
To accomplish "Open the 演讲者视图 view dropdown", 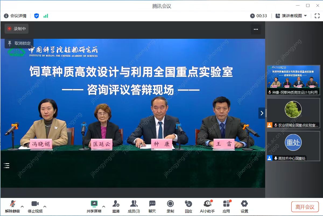I will (x=291, y=16).
